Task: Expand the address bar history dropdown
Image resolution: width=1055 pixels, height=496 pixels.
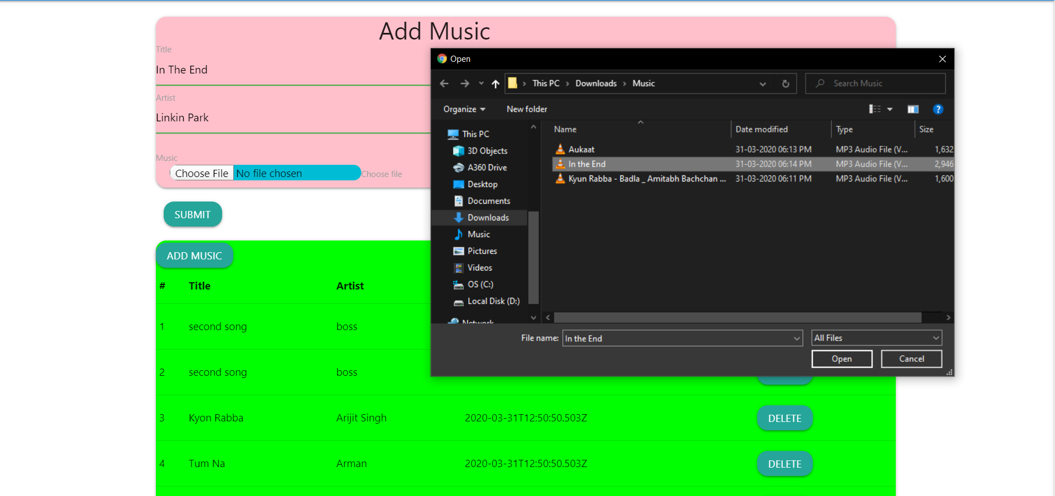Action: click(763, 84)
